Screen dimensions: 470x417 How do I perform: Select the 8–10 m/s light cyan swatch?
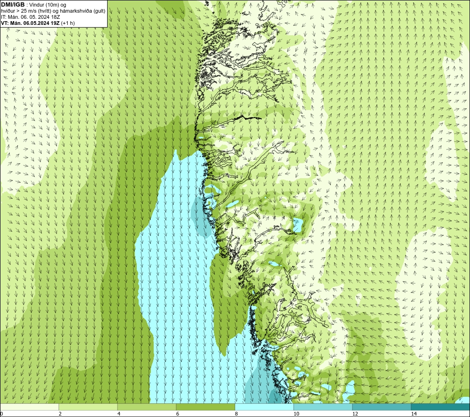(264, 407)
